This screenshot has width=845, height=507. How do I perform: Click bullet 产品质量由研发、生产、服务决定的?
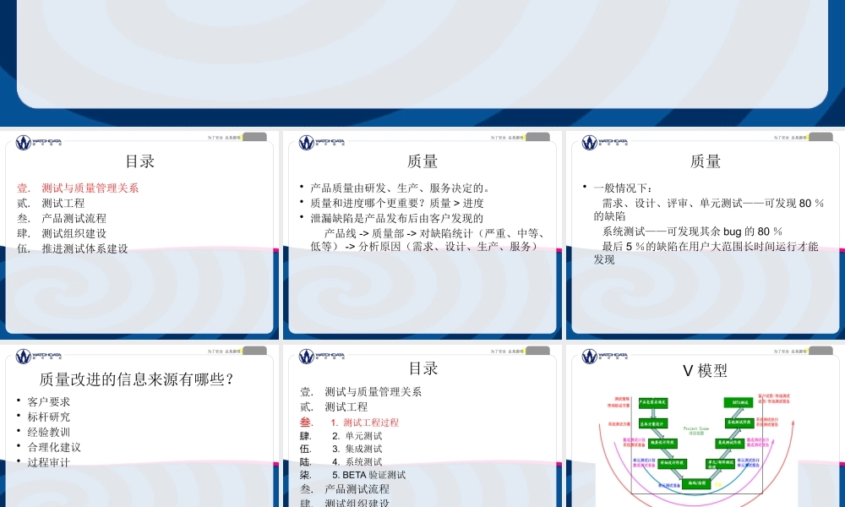tap(395, 188)
